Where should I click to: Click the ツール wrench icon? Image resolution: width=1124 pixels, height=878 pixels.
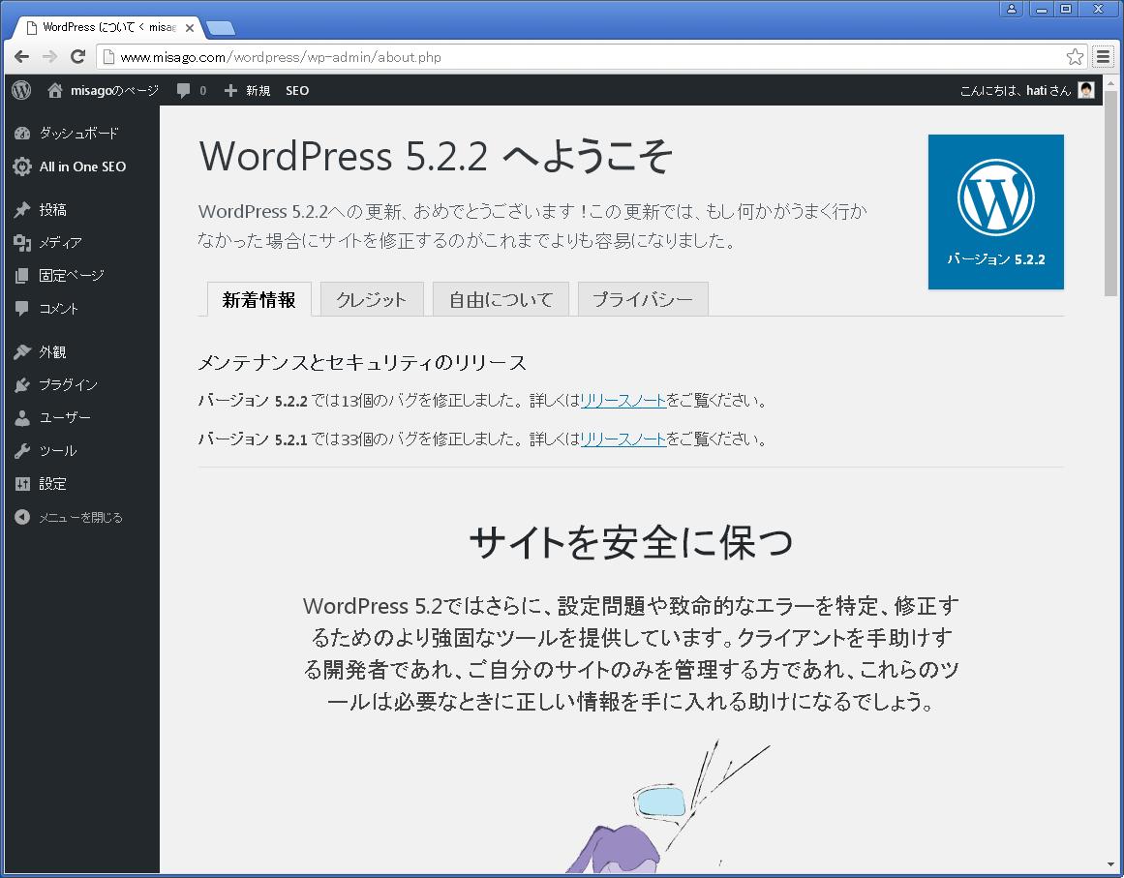point(22,451)
